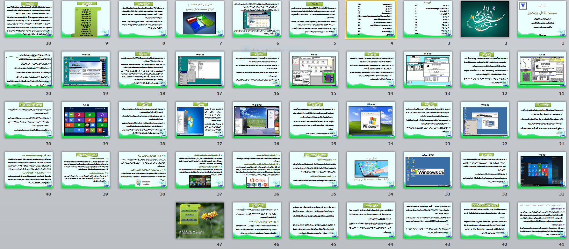
Task: Select slide 34 with the laptop image
Action: click(371, 170)
